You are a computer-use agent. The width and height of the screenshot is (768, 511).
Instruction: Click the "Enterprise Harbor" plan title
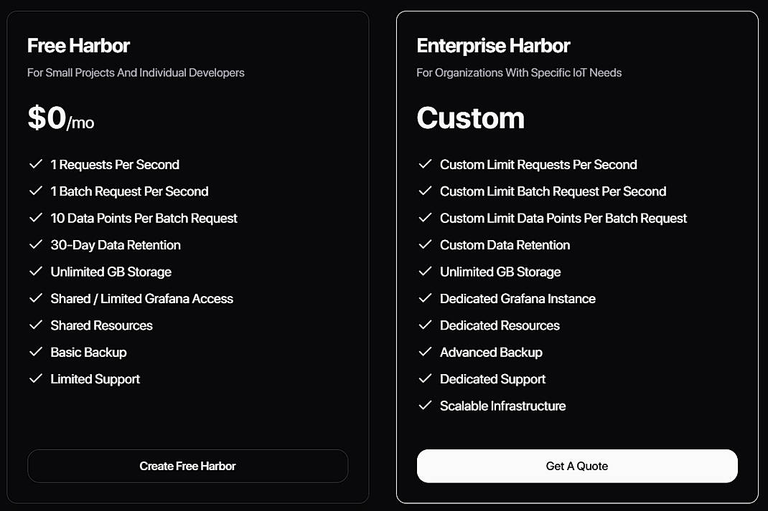(493, 45)
